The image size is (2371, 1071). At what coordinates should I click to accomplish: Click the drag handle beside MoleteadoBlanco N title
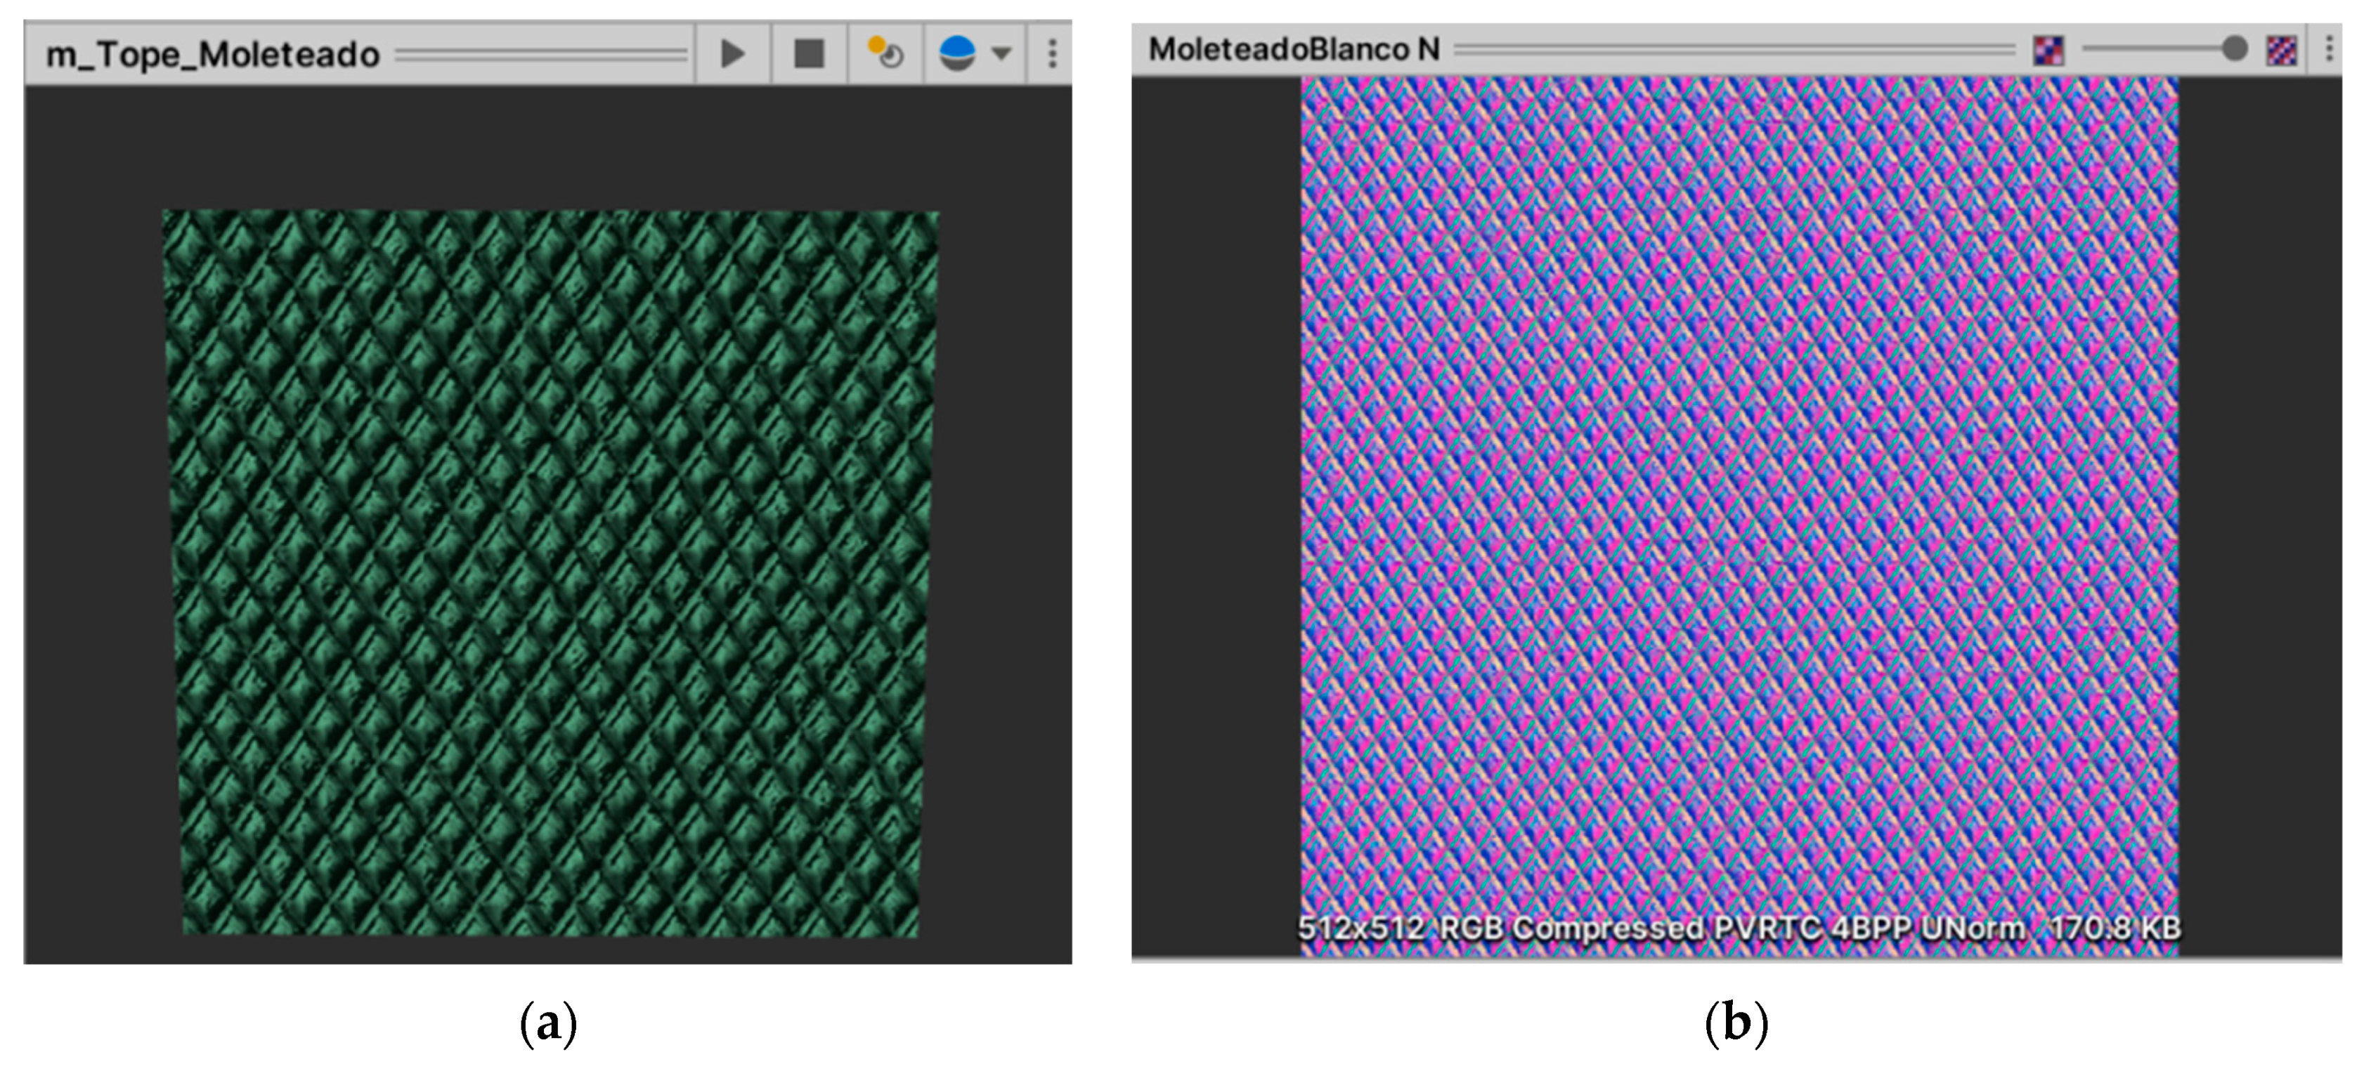pos(1734,48)
